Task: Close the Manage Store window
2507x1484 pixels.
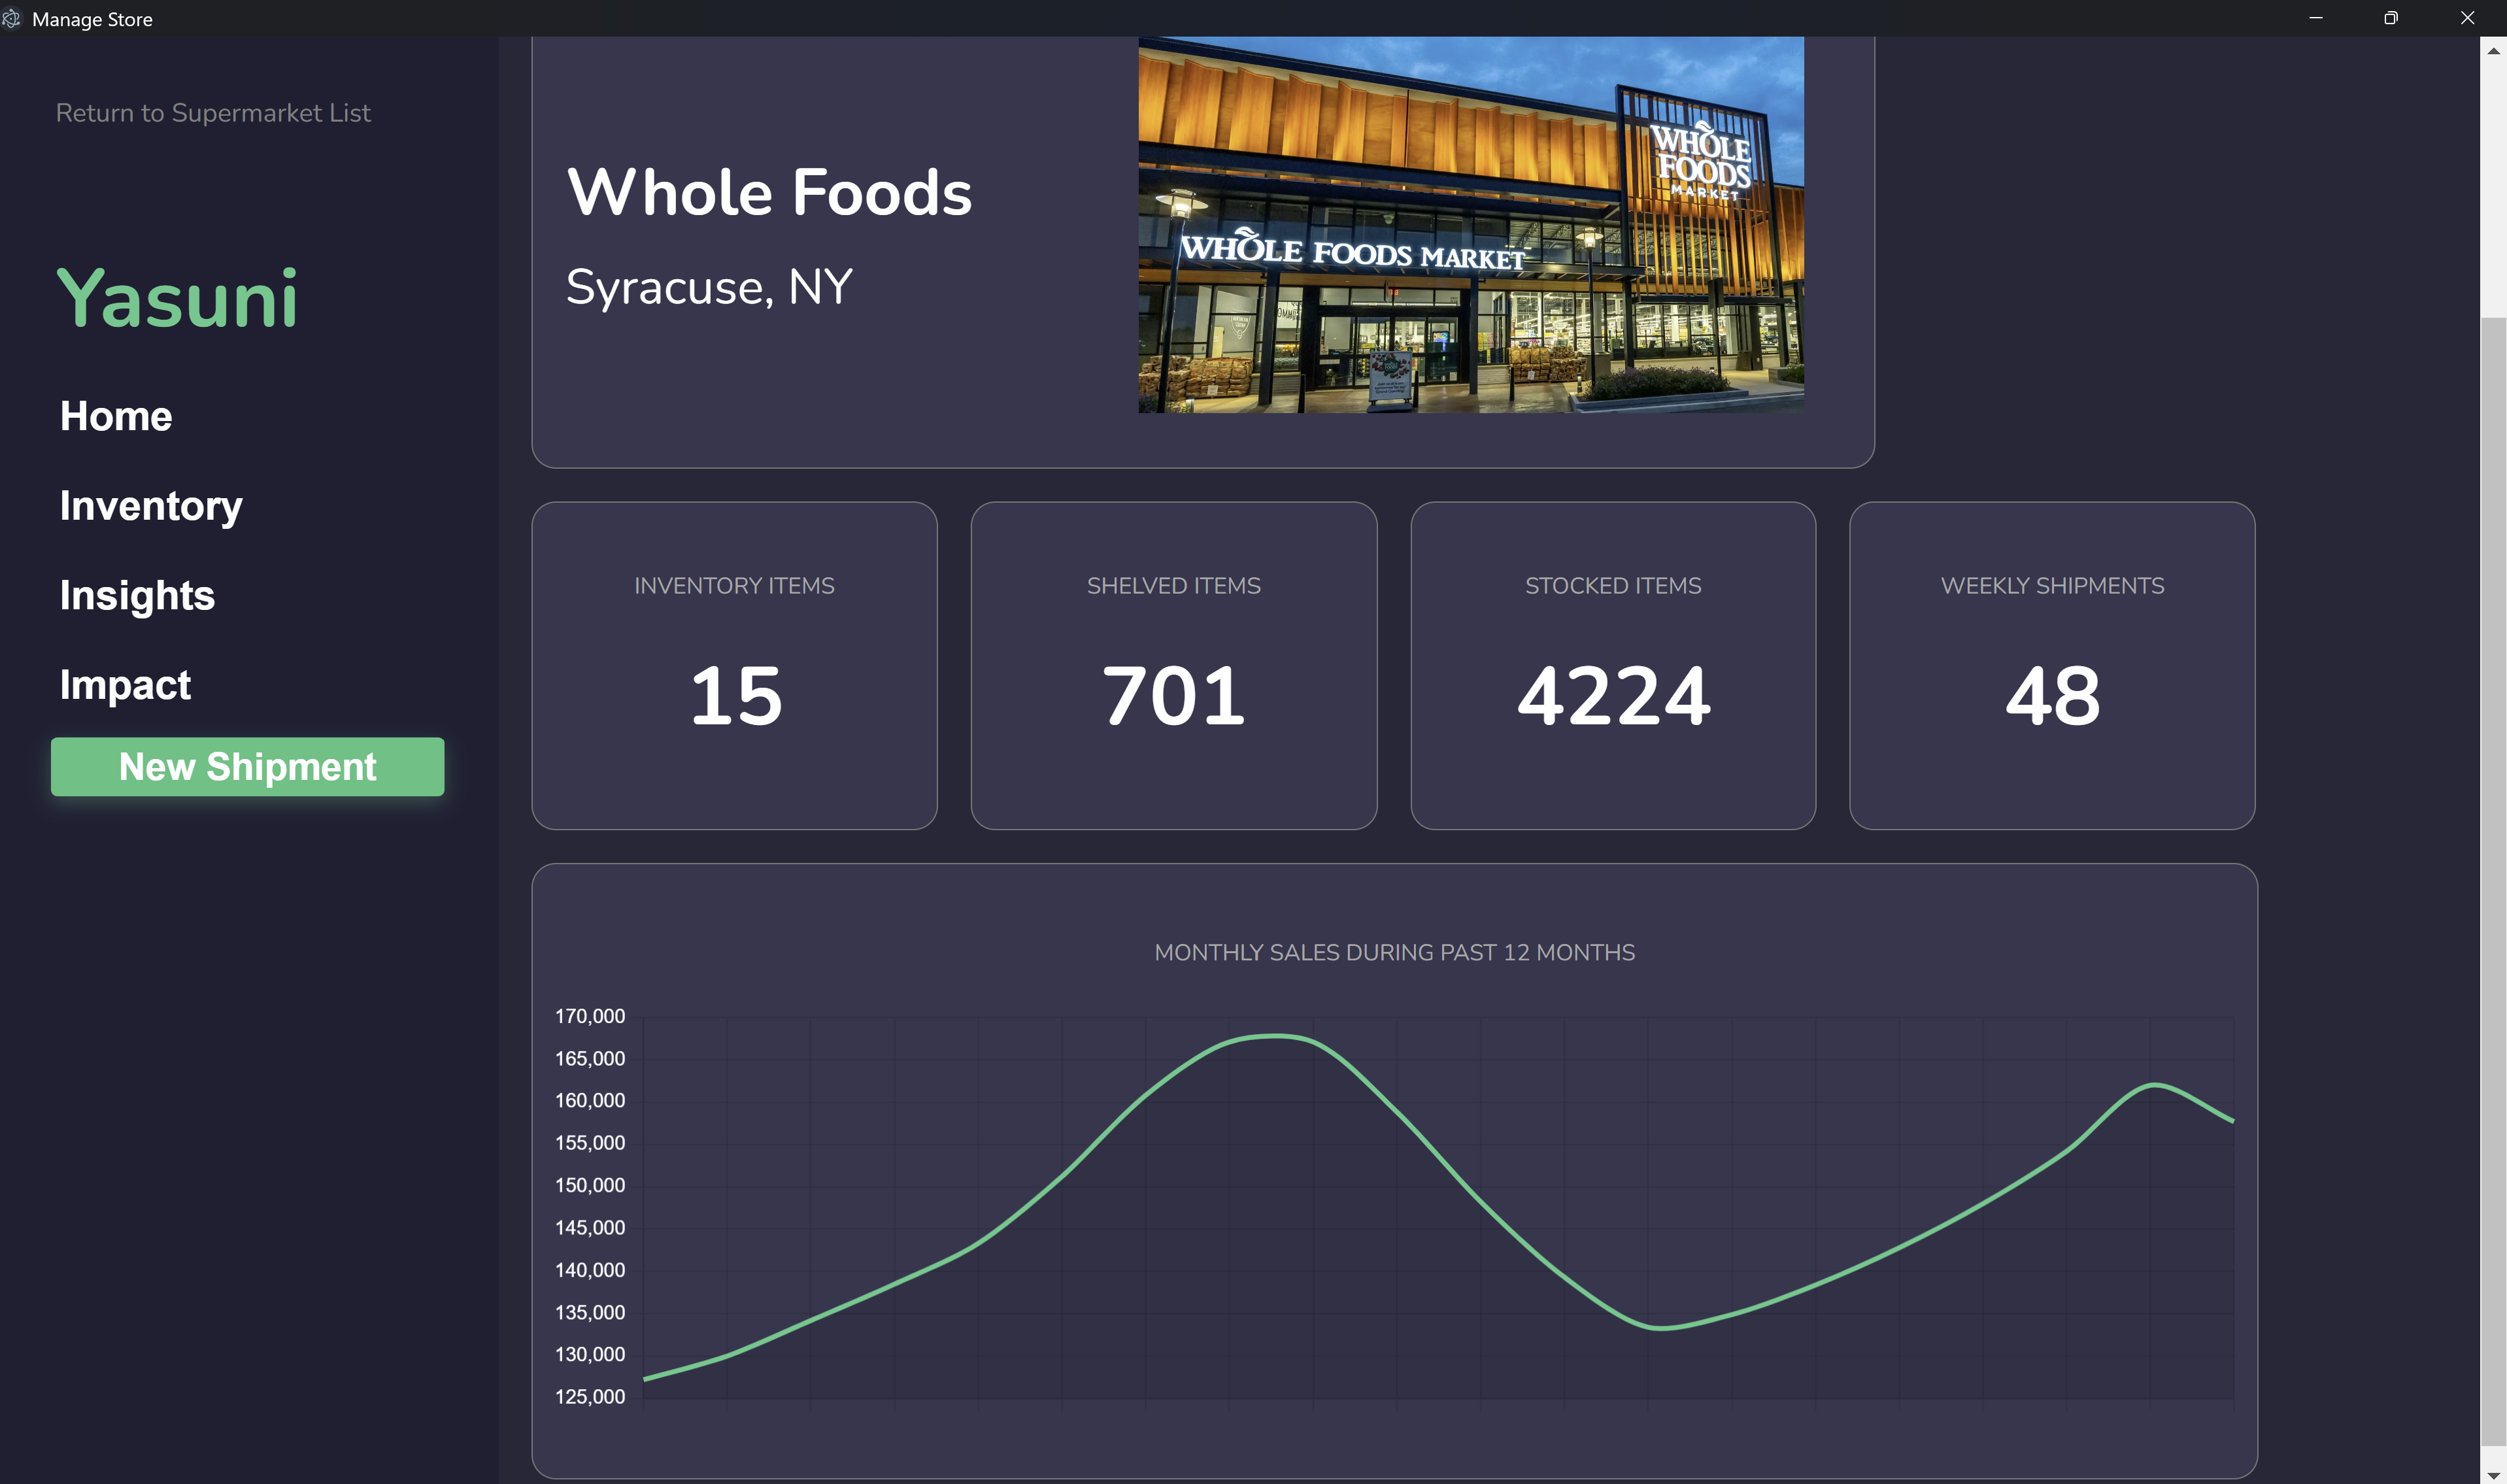Action: pos(2467,18)
